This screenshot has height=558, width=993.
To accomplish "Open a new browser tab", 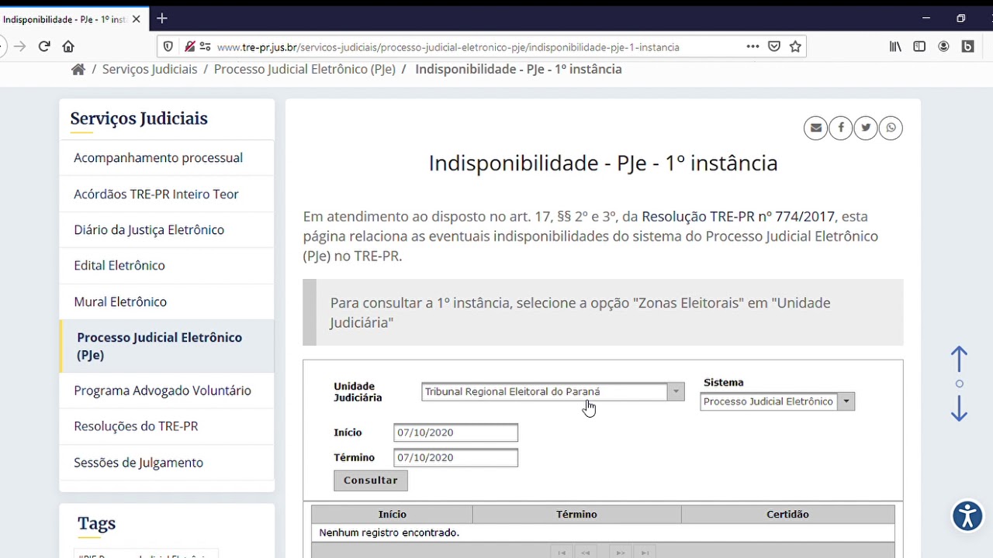I will tap(161, 18).
